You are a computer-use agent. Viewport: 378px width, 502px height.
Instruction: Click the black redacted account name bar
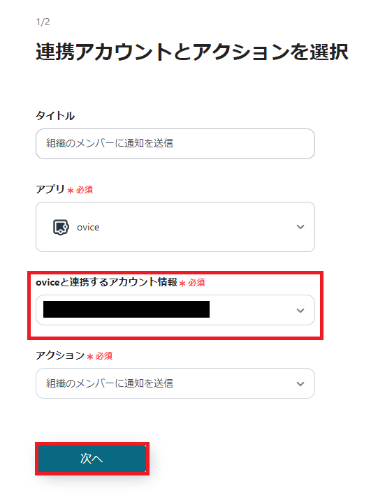click(x=126, y=309)
